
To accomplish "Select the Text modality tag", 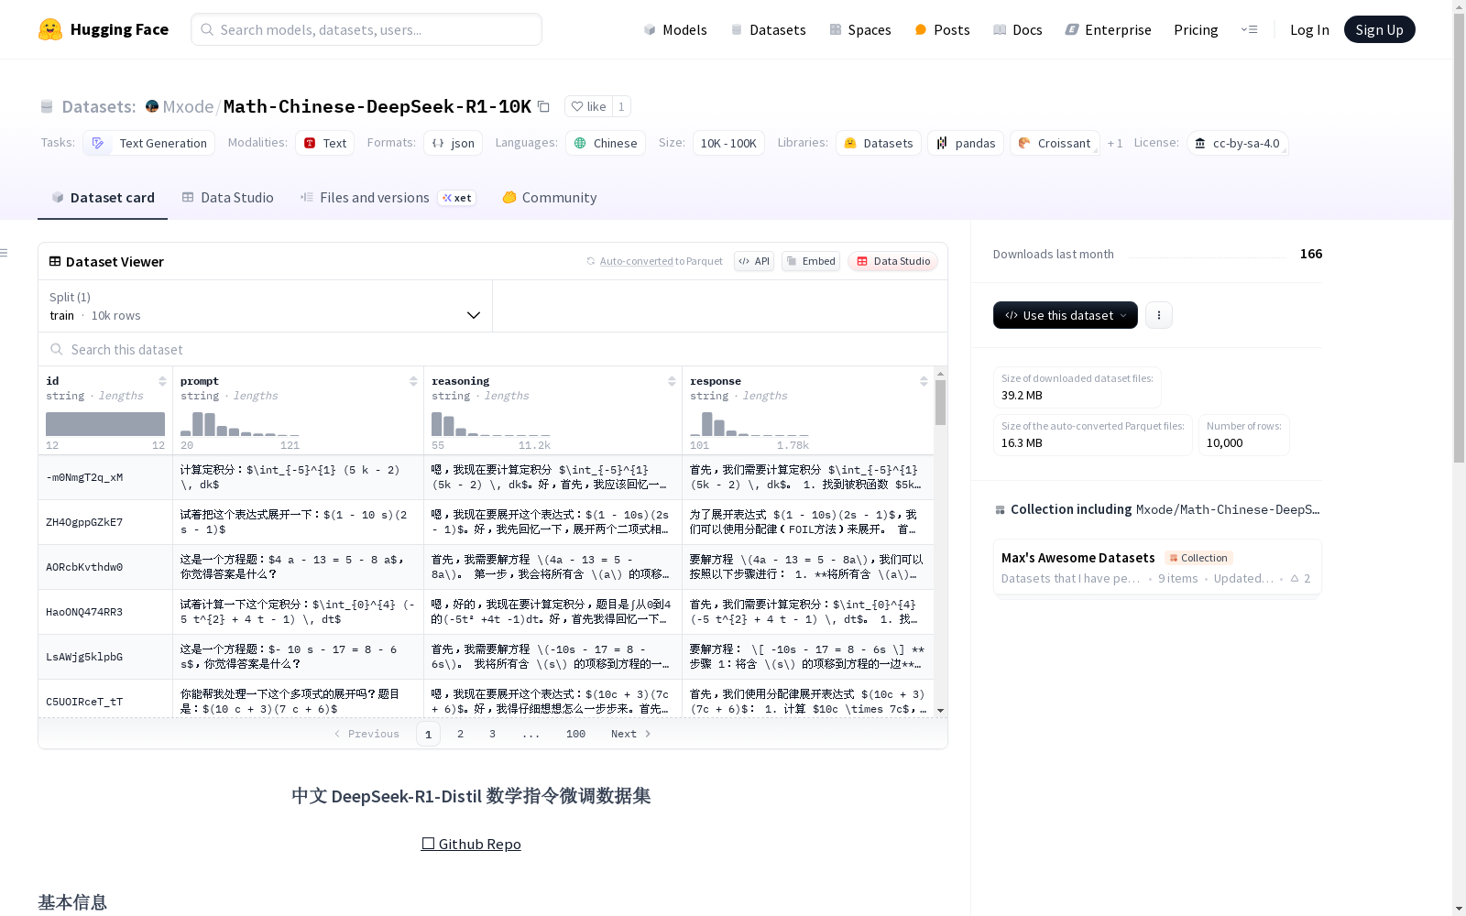I will [x=325, y=143].
